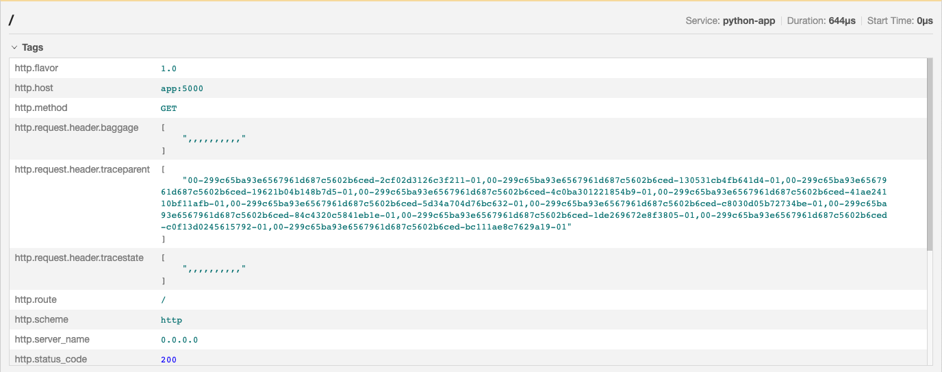This screenshot has height=372, width=942.
Task: Collapse the Tags section chevron
Action: pyautogui.click(x=14, y=48)
